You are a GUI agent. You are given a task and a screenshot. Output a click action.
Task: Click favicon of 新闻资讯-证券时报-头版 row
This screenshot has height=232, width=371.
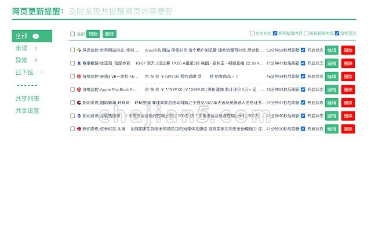click(79, 129)
